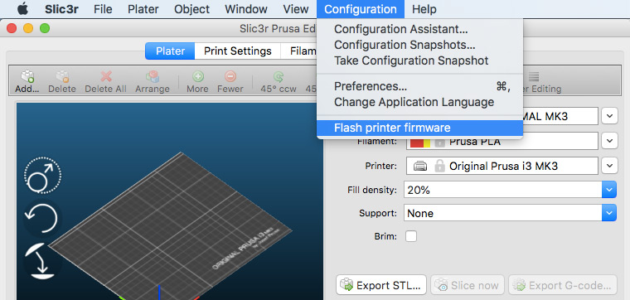Enable the Brim checkbox
This screenshot has height=300, width=630.
(x=411, y=236)
